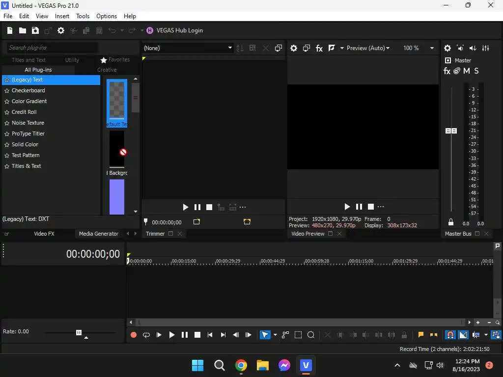Solo the Master bus with S
The width and height of the screenshot is (503, 377).
pyautogui.click(x=476, y=71)
